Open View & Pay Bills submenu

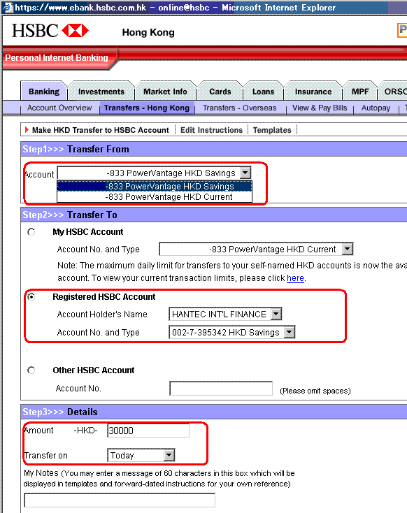click(x=320, y=108)
